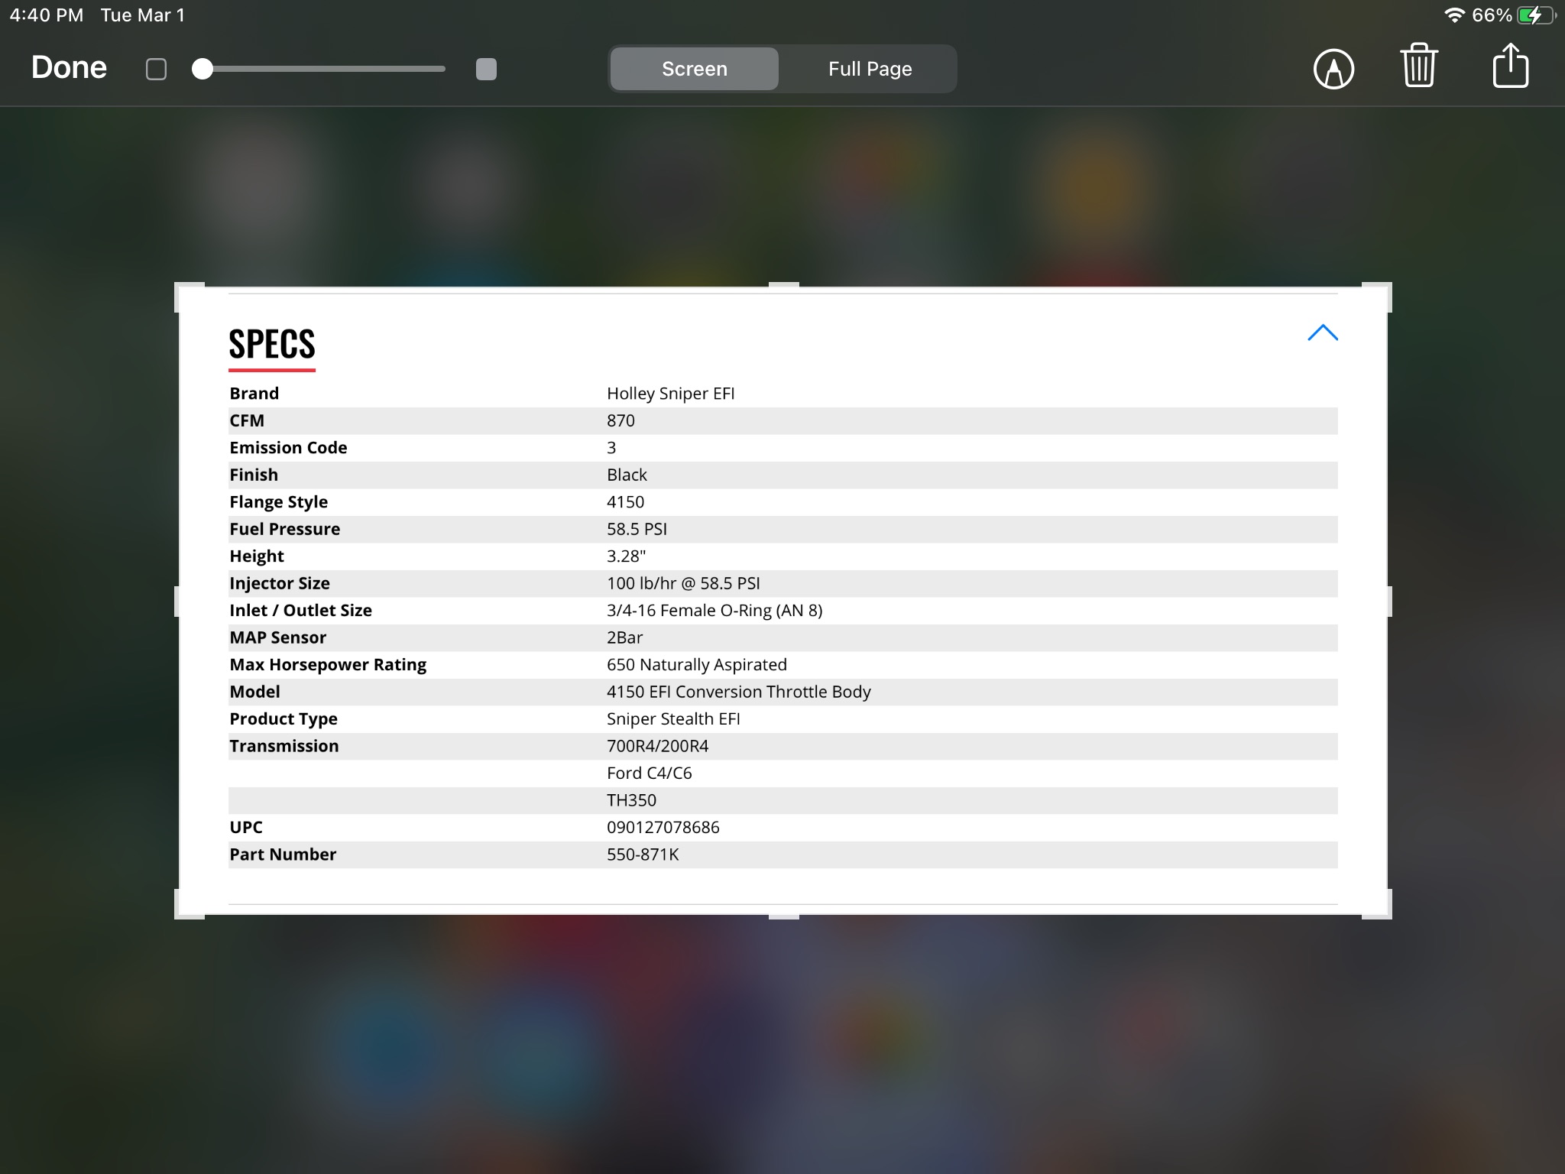Click the 'Injector Size' label
Viewport: 1565px width, 1174px height.
click(x=280, y=583)
